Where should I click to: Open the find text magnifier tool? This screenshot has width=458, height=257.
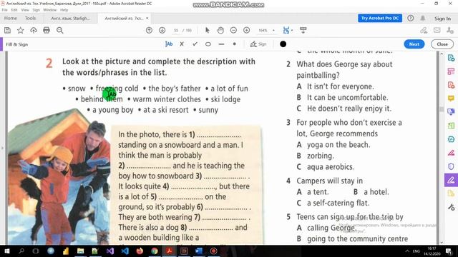[x=60, y=30]
